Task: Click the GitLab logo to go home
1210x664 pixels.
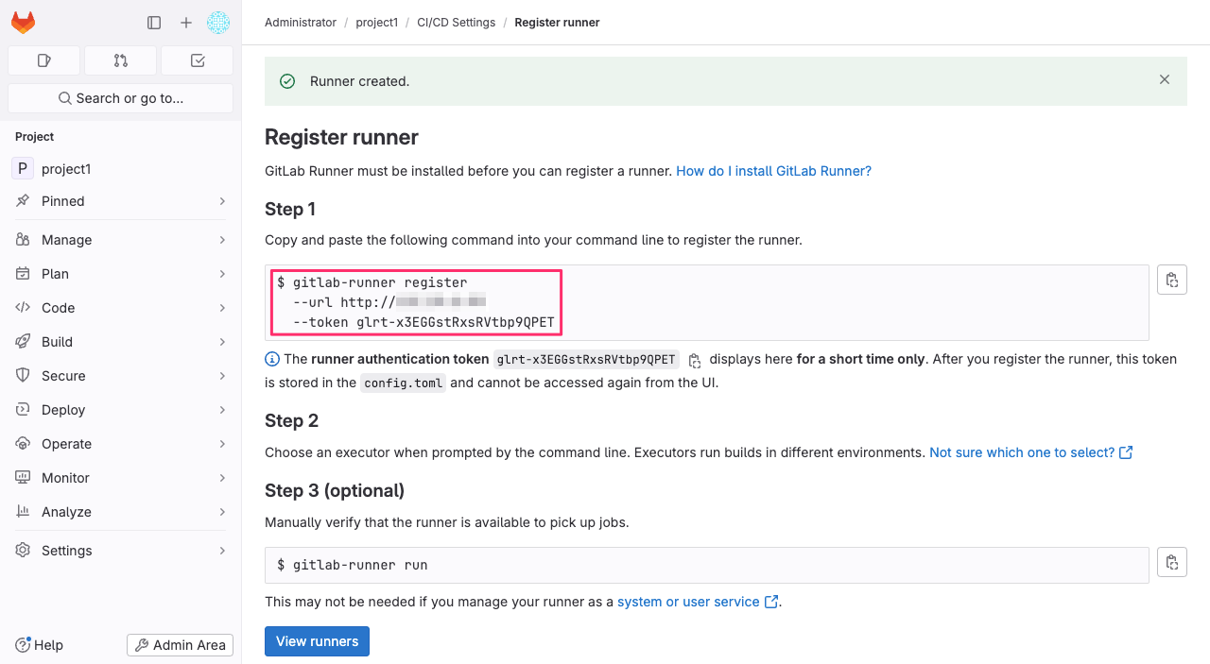Action: point(23,23)
